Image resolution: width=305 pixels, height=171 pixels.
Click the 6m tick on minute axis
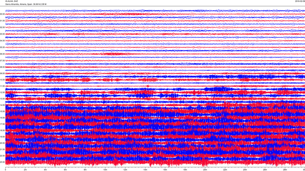coord(65,170)
